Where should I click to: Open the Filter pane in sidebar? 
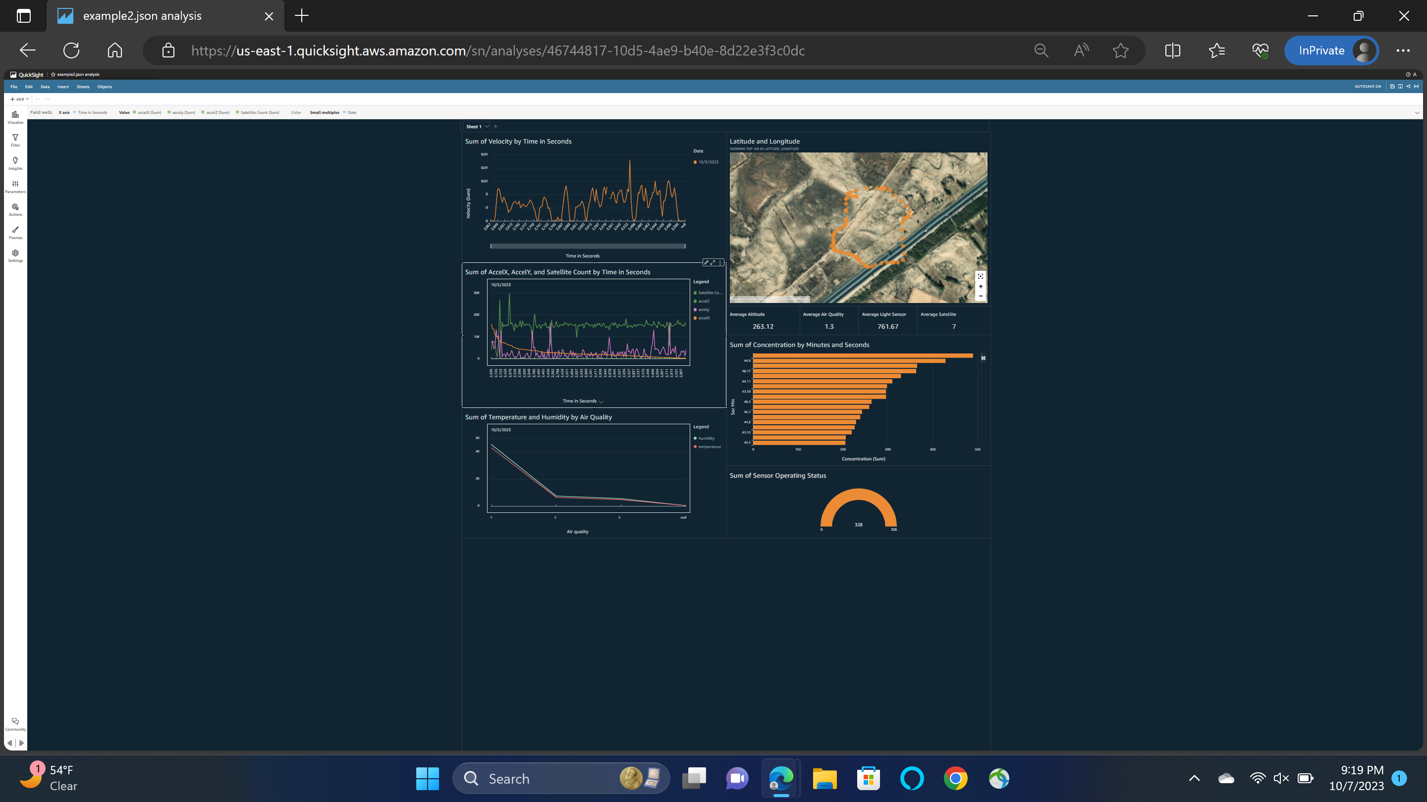coord(15,140)
